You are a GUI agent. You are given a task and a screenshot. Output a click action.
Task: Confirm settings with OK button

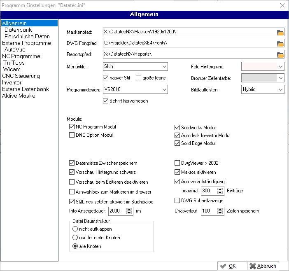pyautogui.click(x=232, y=266)
